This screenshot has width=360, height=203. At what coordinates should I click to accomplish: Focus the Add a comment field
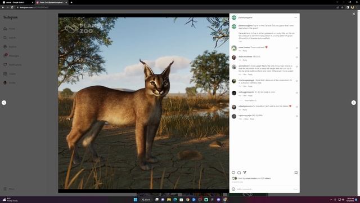(264, 189)
